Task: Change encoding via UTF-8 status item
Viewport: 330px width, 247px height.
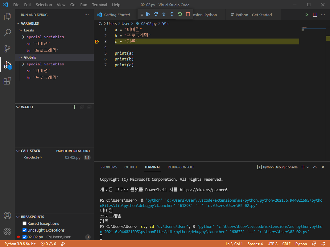Action: tap(273, 244)
